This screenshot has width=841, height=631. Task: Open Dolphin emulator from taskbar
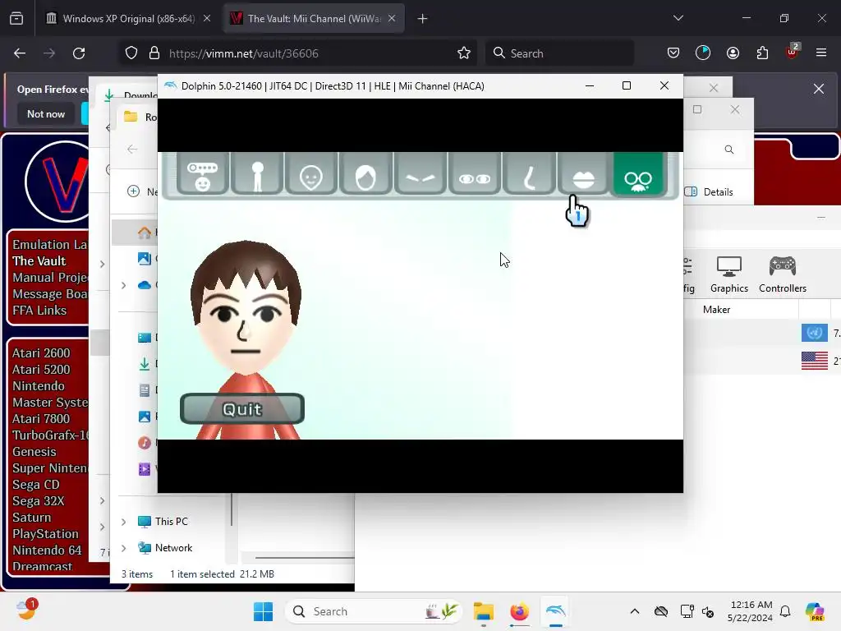pos(556,611)
